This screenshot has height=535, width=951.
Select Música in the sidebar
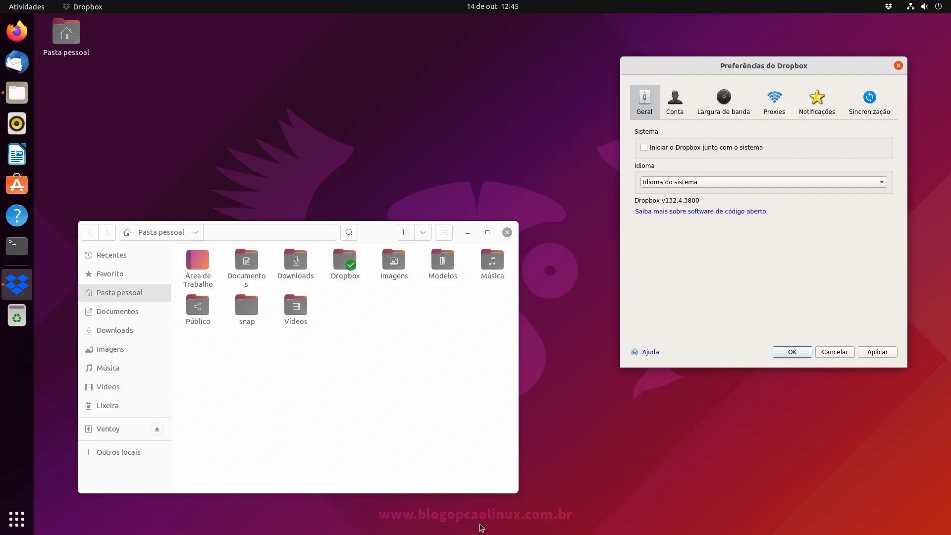pyautogui.click(x=124, y=368)
